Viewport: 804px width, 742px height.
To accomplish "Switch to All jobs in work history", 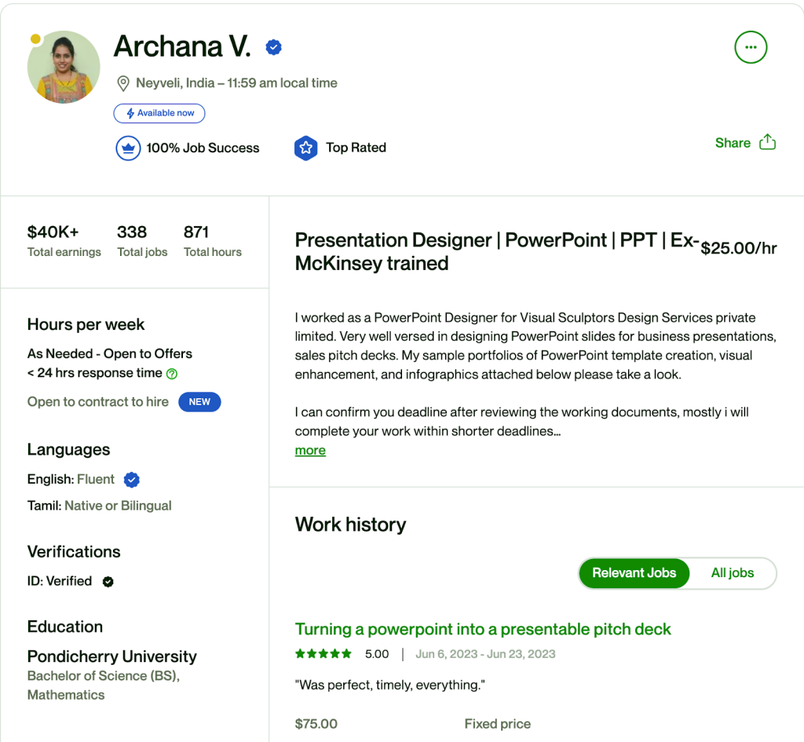I will [733, 572].
